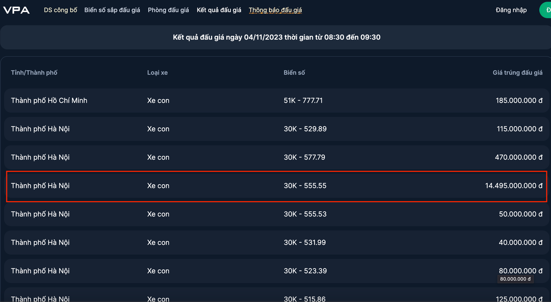Viewport: 551px width, 302px height.
Task: Select the 14.495.000.000 đ winning price
Action: click(513, 186)
